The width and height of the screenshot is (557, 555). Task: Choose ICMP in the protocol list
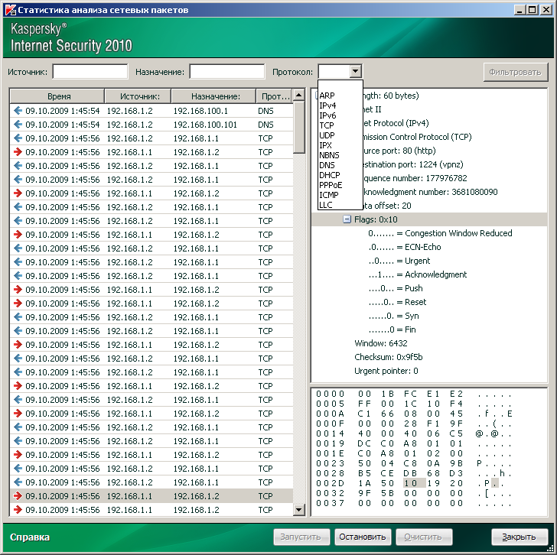tap(329, 195)
